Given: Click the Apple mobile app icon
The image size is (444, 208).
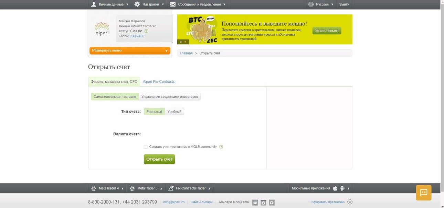Looking at the screenshot, I should pyautogui.click(x=335, y=188).
